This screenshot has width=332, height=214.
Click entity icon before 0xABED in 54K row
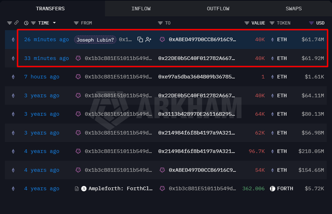[x=162, y=170]
